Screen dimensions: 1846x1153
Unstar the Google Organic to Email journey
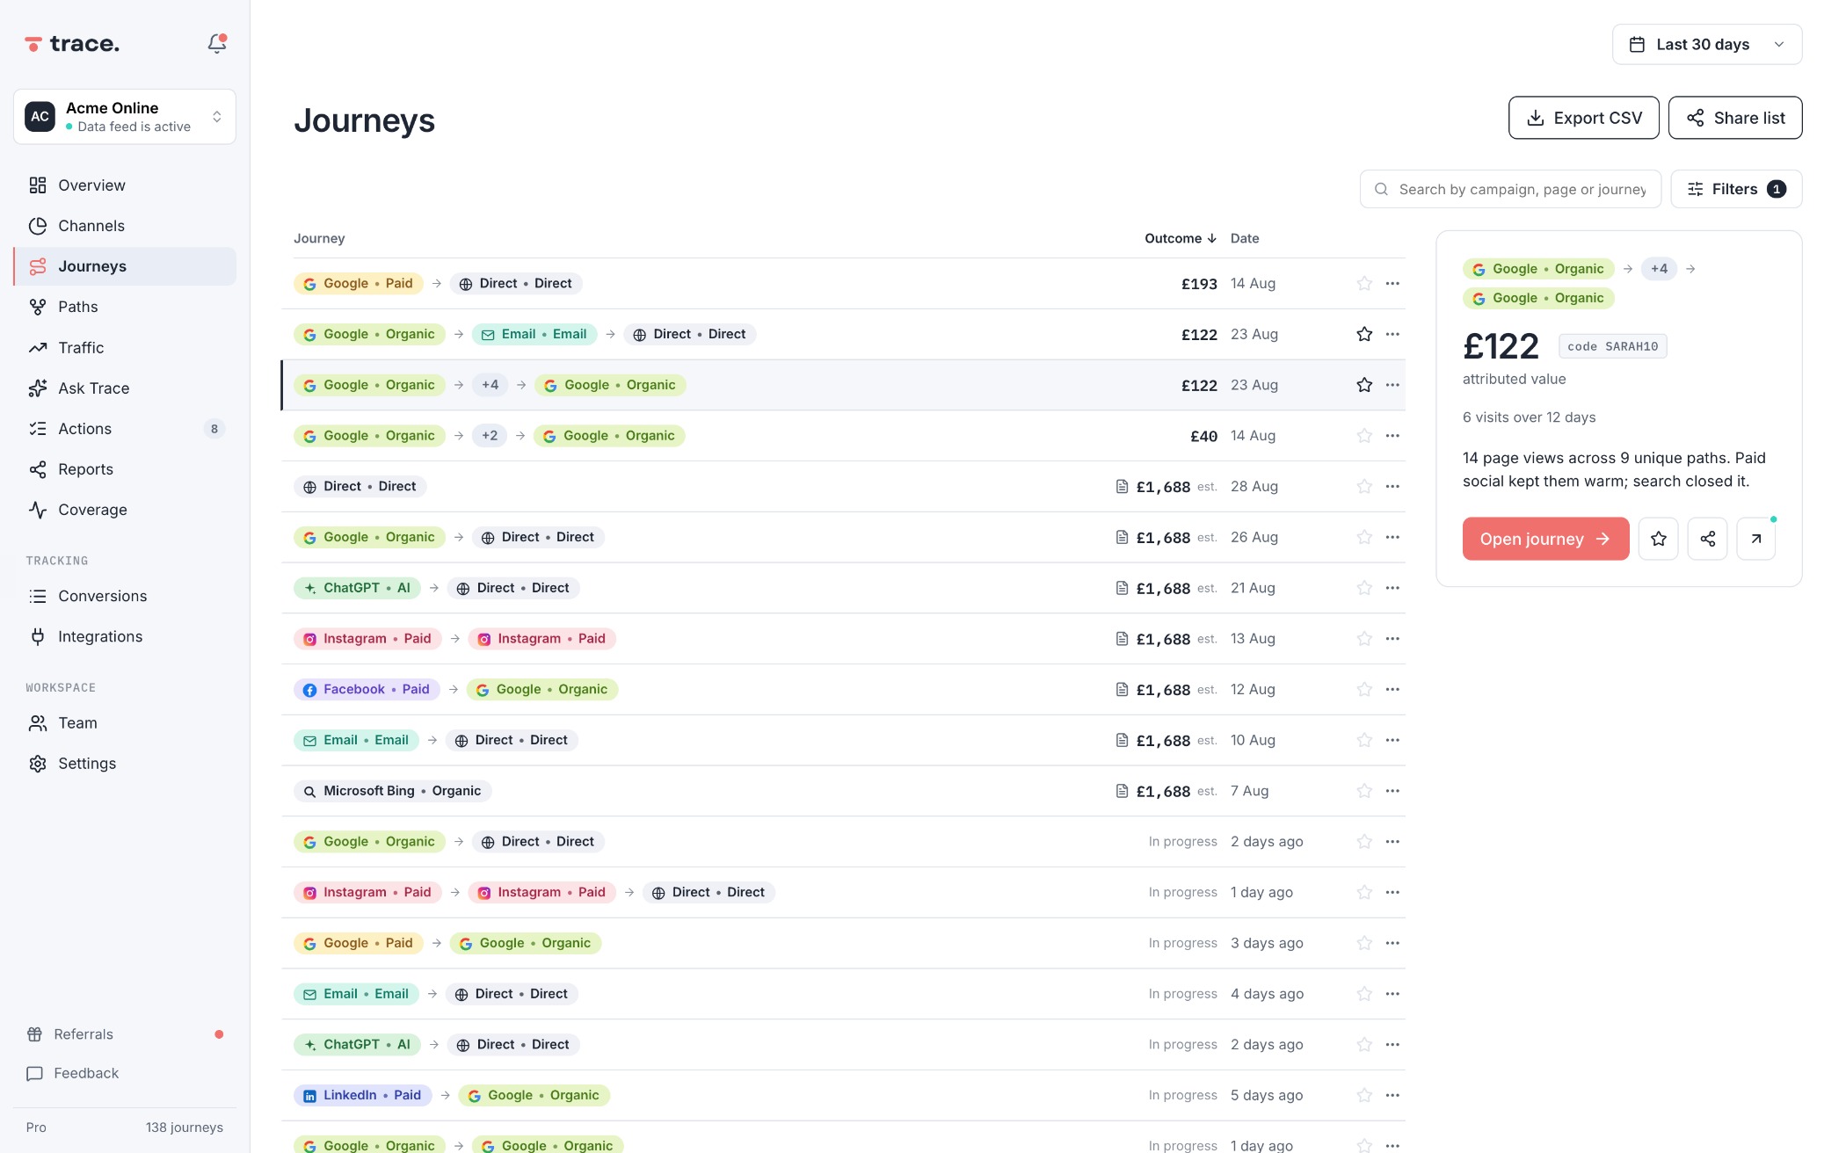click(1364, 334)
